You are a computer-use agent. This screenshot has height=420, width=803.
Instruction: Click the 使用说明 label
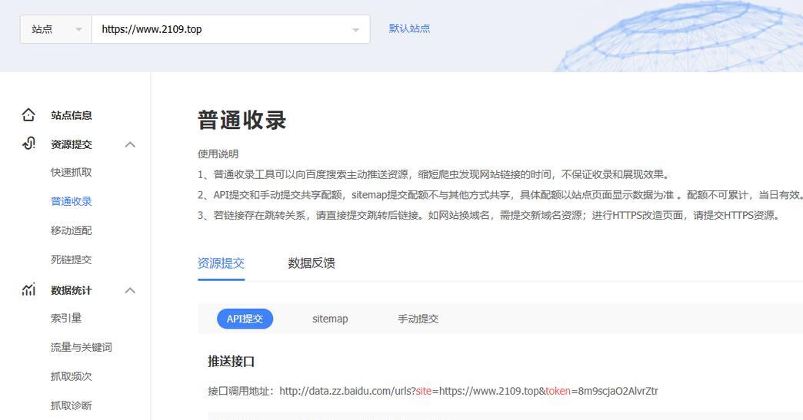(x=218, y=154)
